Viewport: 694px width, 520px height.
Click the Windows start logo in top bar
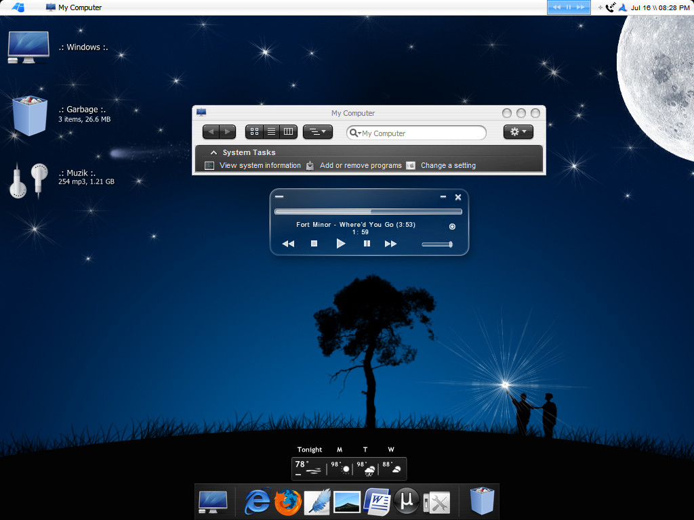click(18, 7)
